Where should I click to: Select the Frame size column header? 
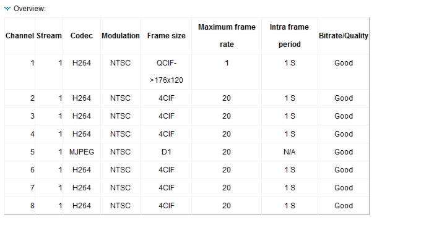(x=166, y=36)
